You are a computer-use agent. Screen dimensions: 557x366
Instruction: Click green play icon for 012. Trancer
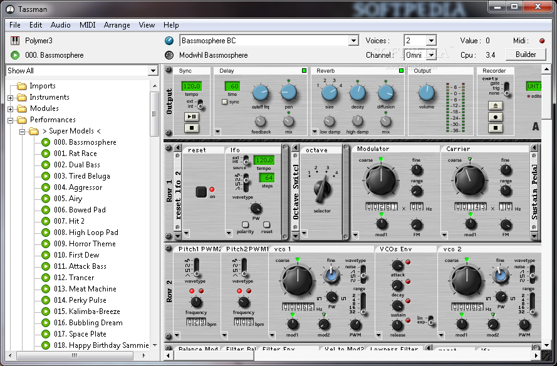pyautogui.click(x=46, y=278)
